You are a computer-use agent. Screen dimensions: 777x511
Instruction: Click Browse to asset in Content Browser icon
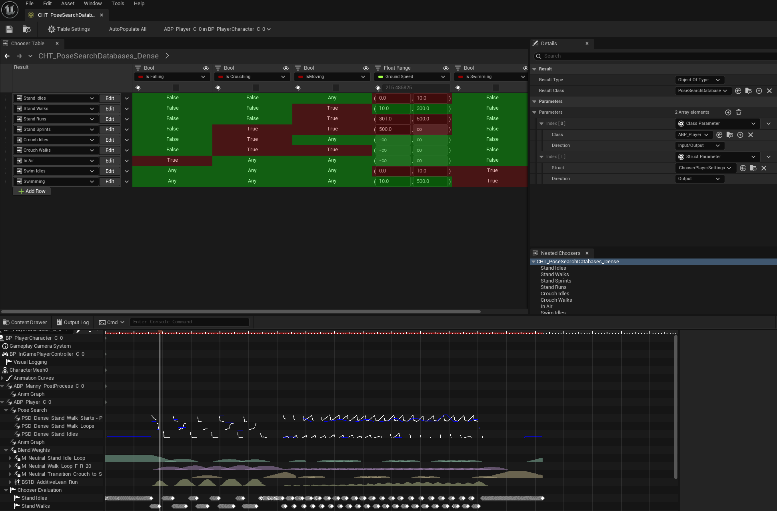[26, 29]
